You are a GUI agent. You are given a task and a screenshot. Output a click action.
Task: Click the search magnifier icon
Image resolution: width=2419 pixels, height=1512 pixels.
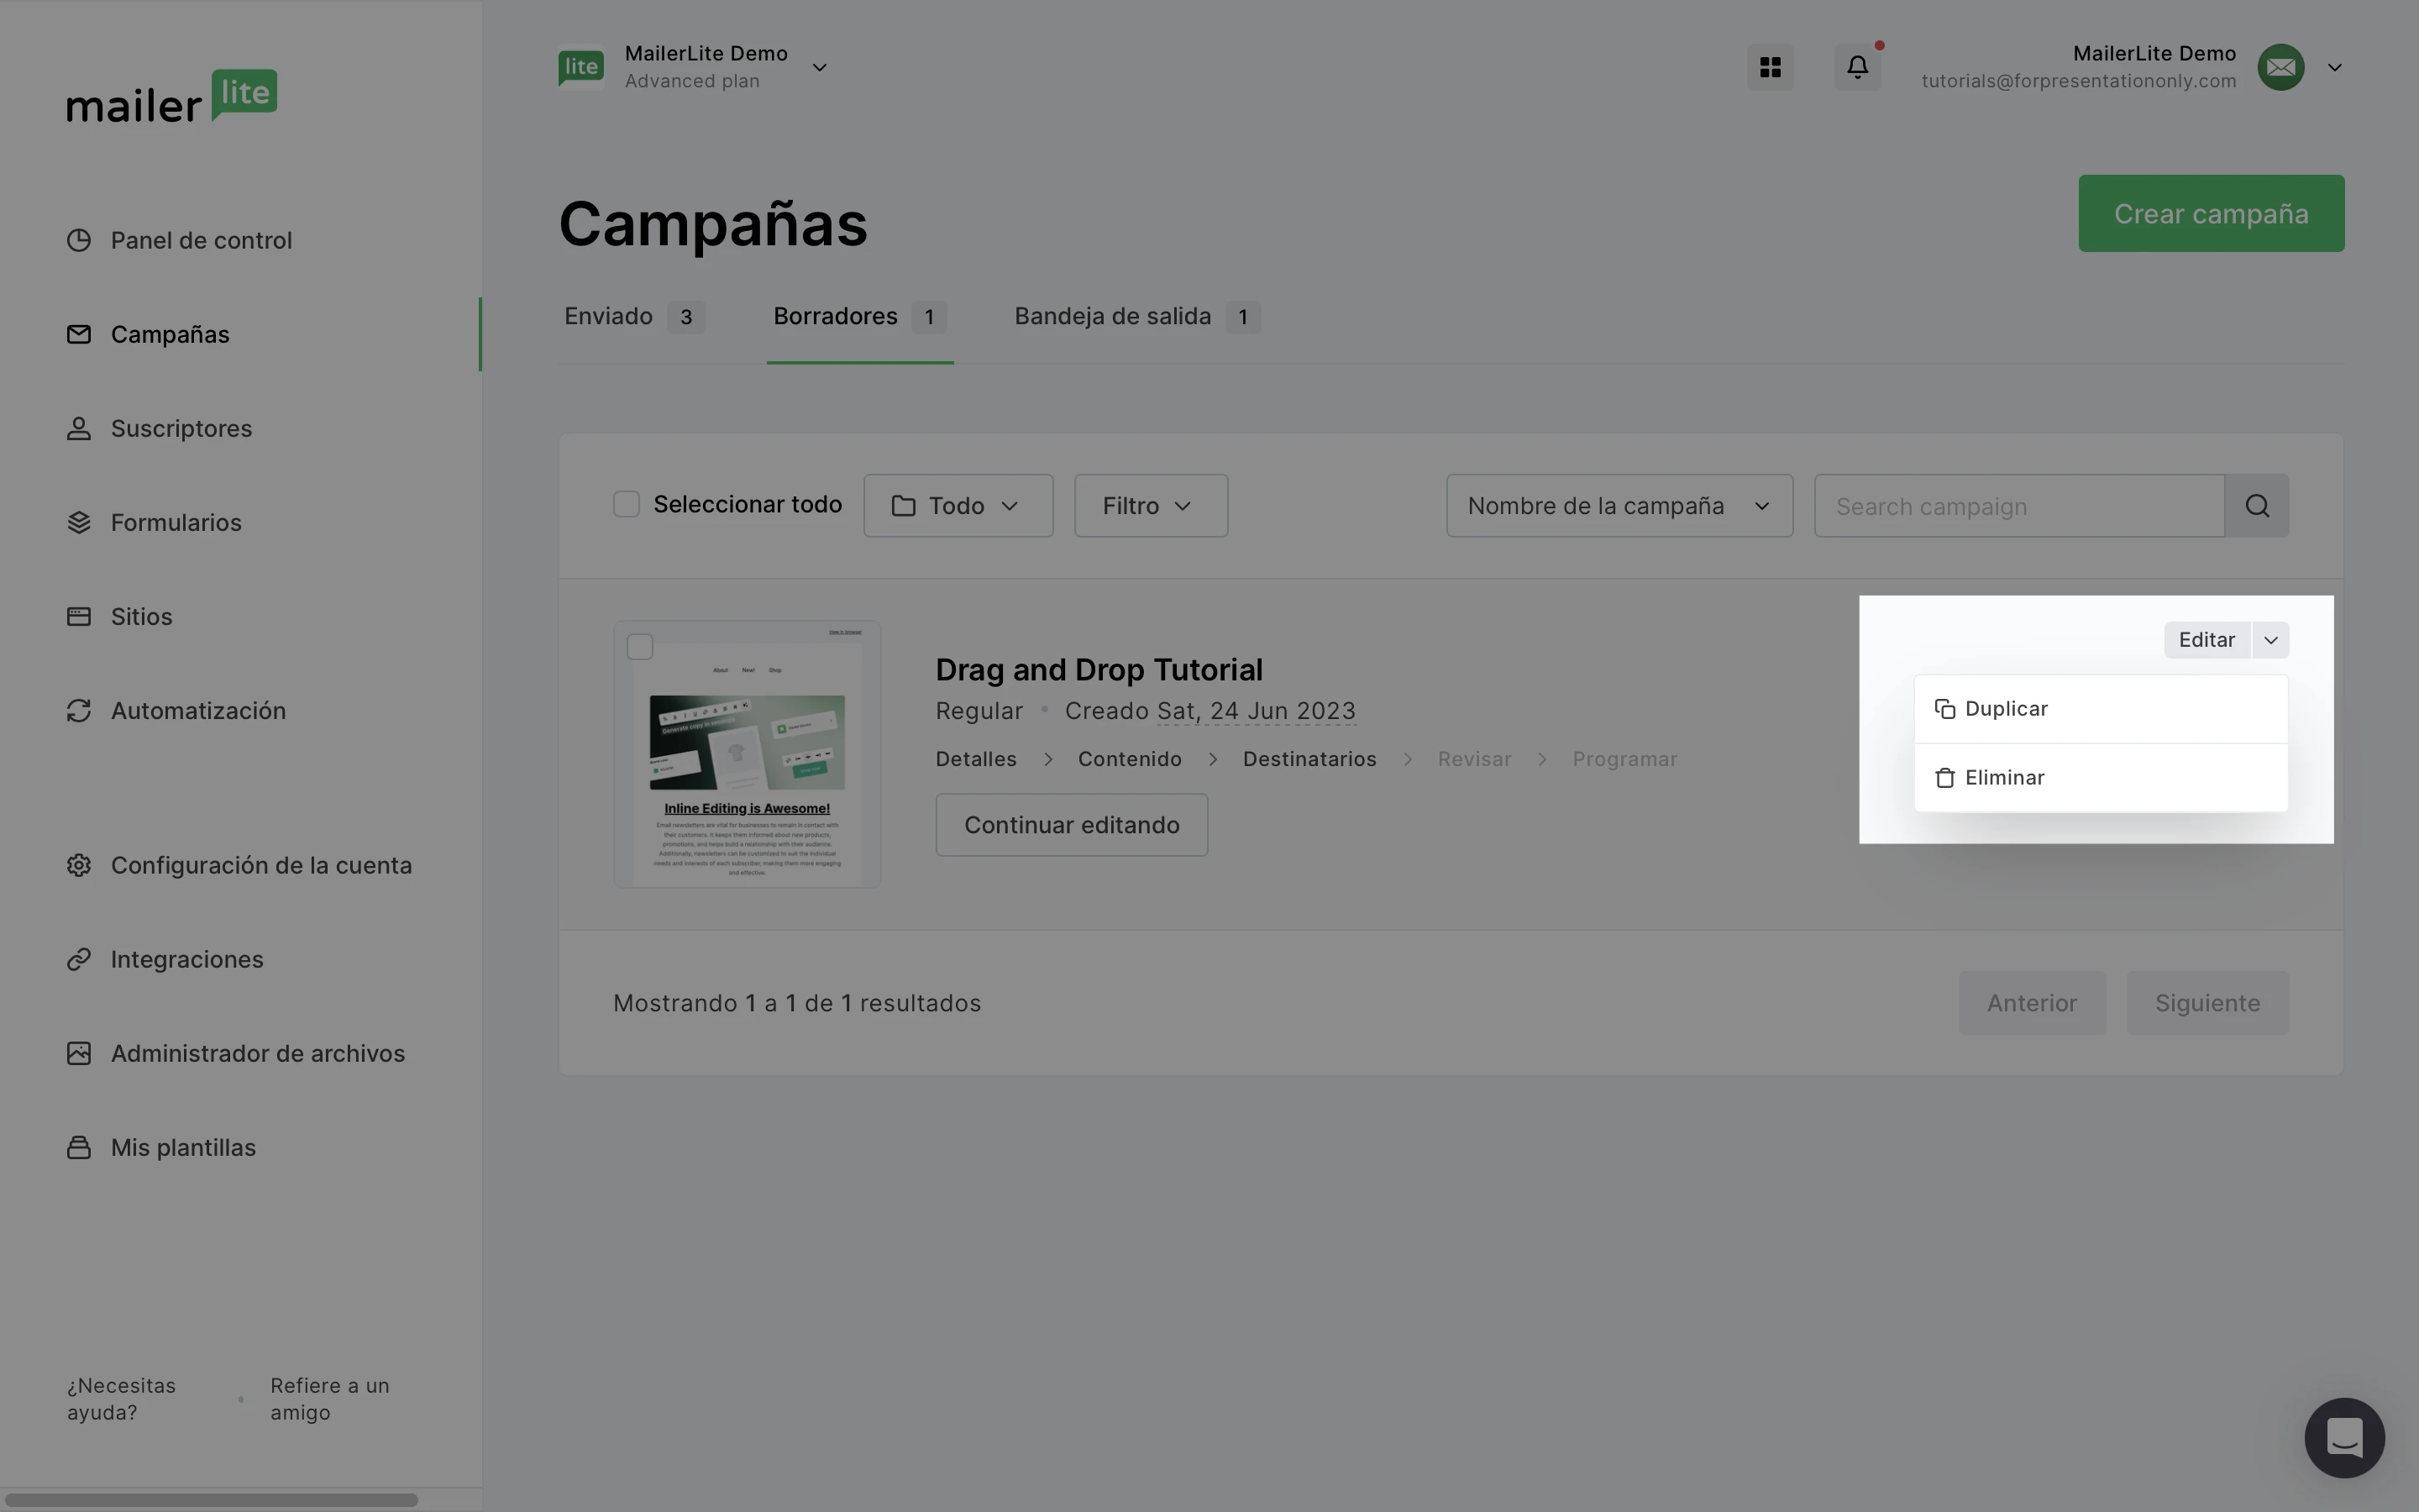tap(2256, 506)
